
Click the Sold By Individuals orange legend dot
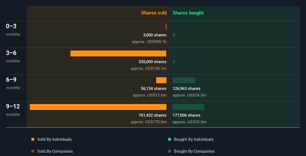click(33, 139)
